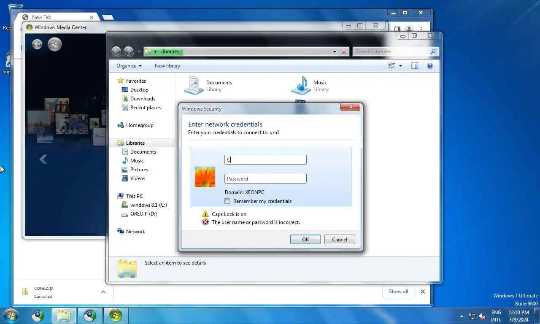
Task: Select Network in the navigation pane
Action: point(135,232)
